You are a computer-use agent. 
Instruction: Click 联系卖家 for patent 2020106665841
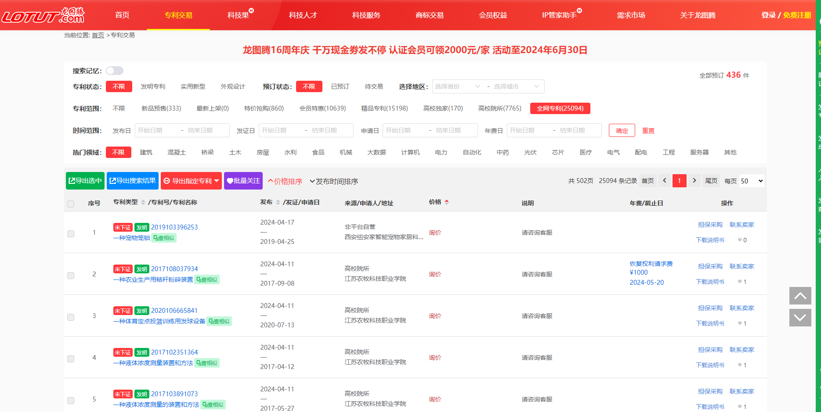tap(741, 308)
